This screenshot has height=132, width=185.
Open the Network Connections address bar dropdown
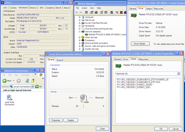point(32,86)
